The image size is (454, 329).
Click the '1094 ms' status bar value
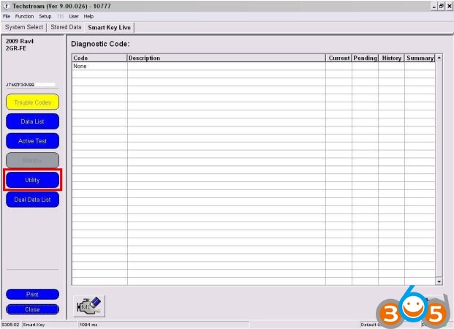point(88,325)
